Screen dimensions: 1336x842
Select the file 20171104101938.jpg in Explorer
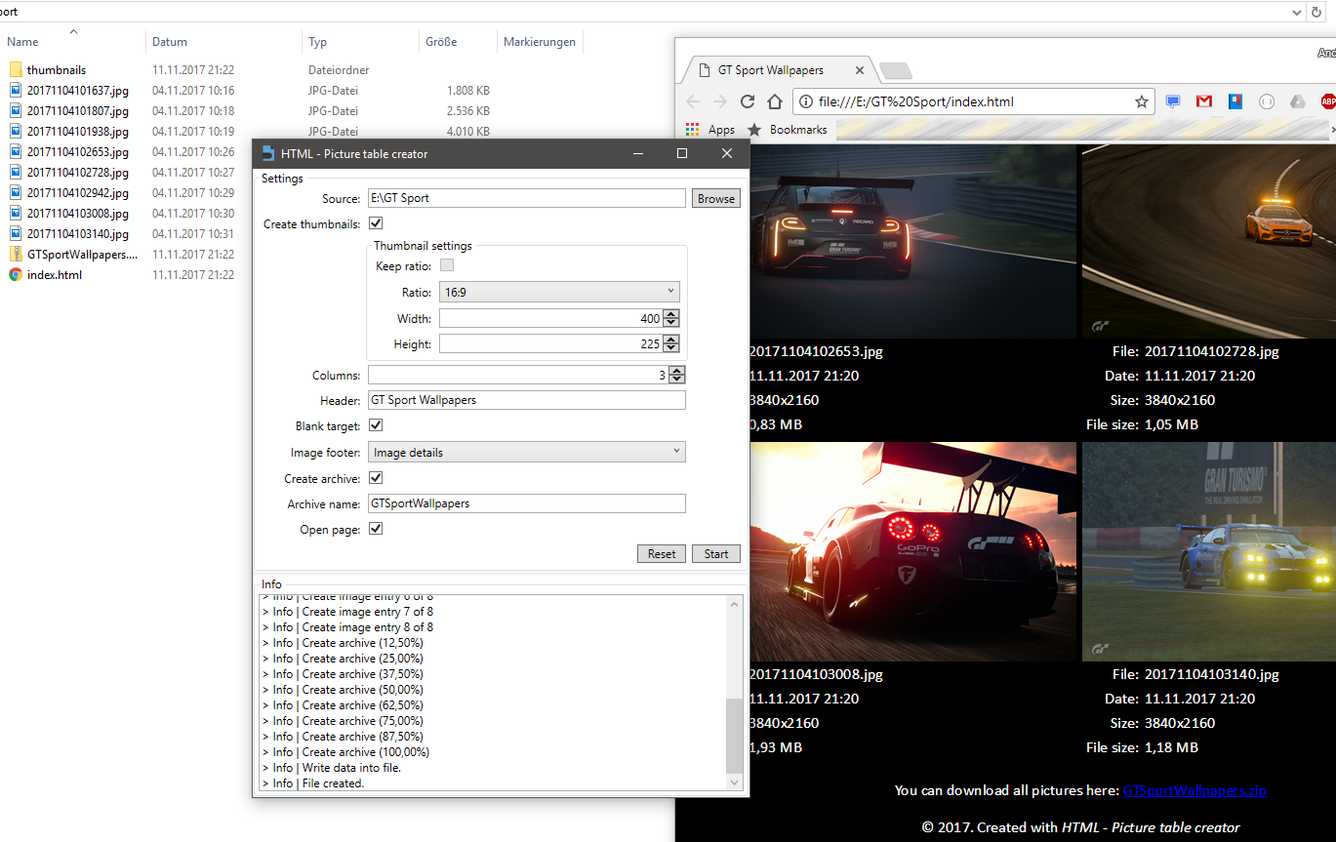[78, 132]
